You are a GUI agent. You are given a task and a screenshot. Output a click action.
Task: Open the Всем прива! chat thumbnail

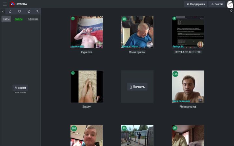[x=137, y=32]
